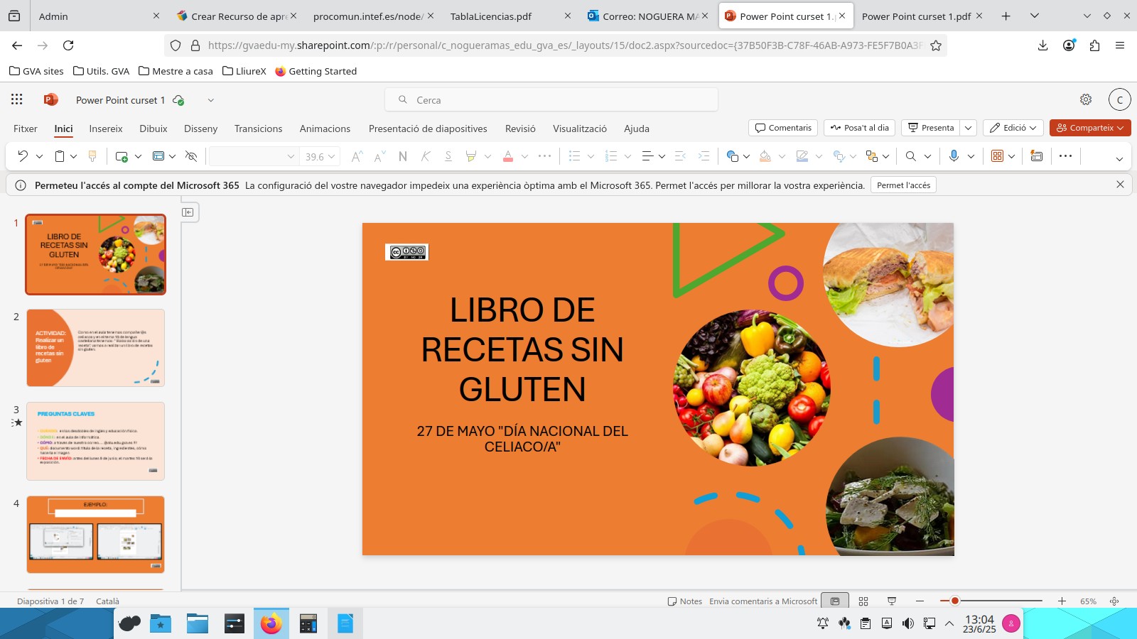Image resolution: width=1137 pixels, height=639 pixels.
Task: Click the Format Painter brush icon
Action: point(92,156)
